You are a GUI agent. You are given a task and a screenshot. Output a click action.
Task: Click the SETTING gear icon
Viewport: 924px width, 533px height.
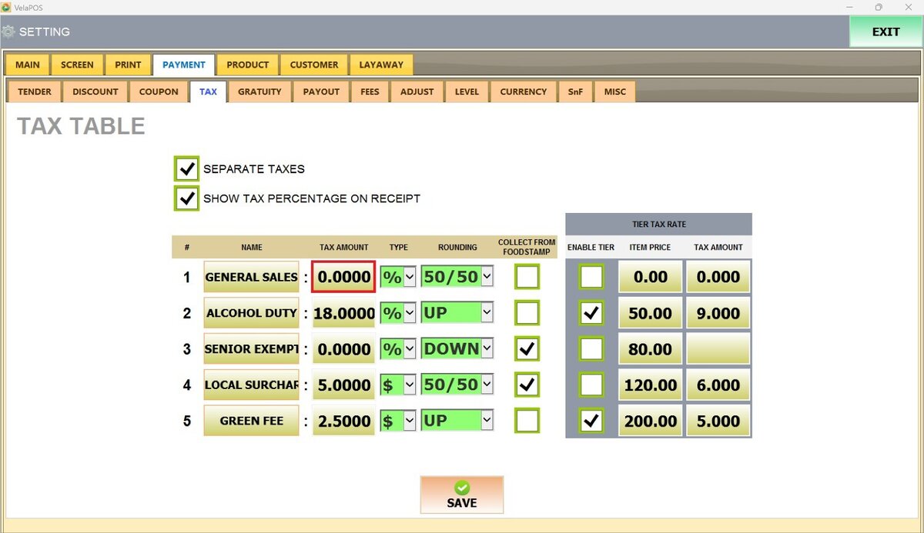[x=8, y=32]
